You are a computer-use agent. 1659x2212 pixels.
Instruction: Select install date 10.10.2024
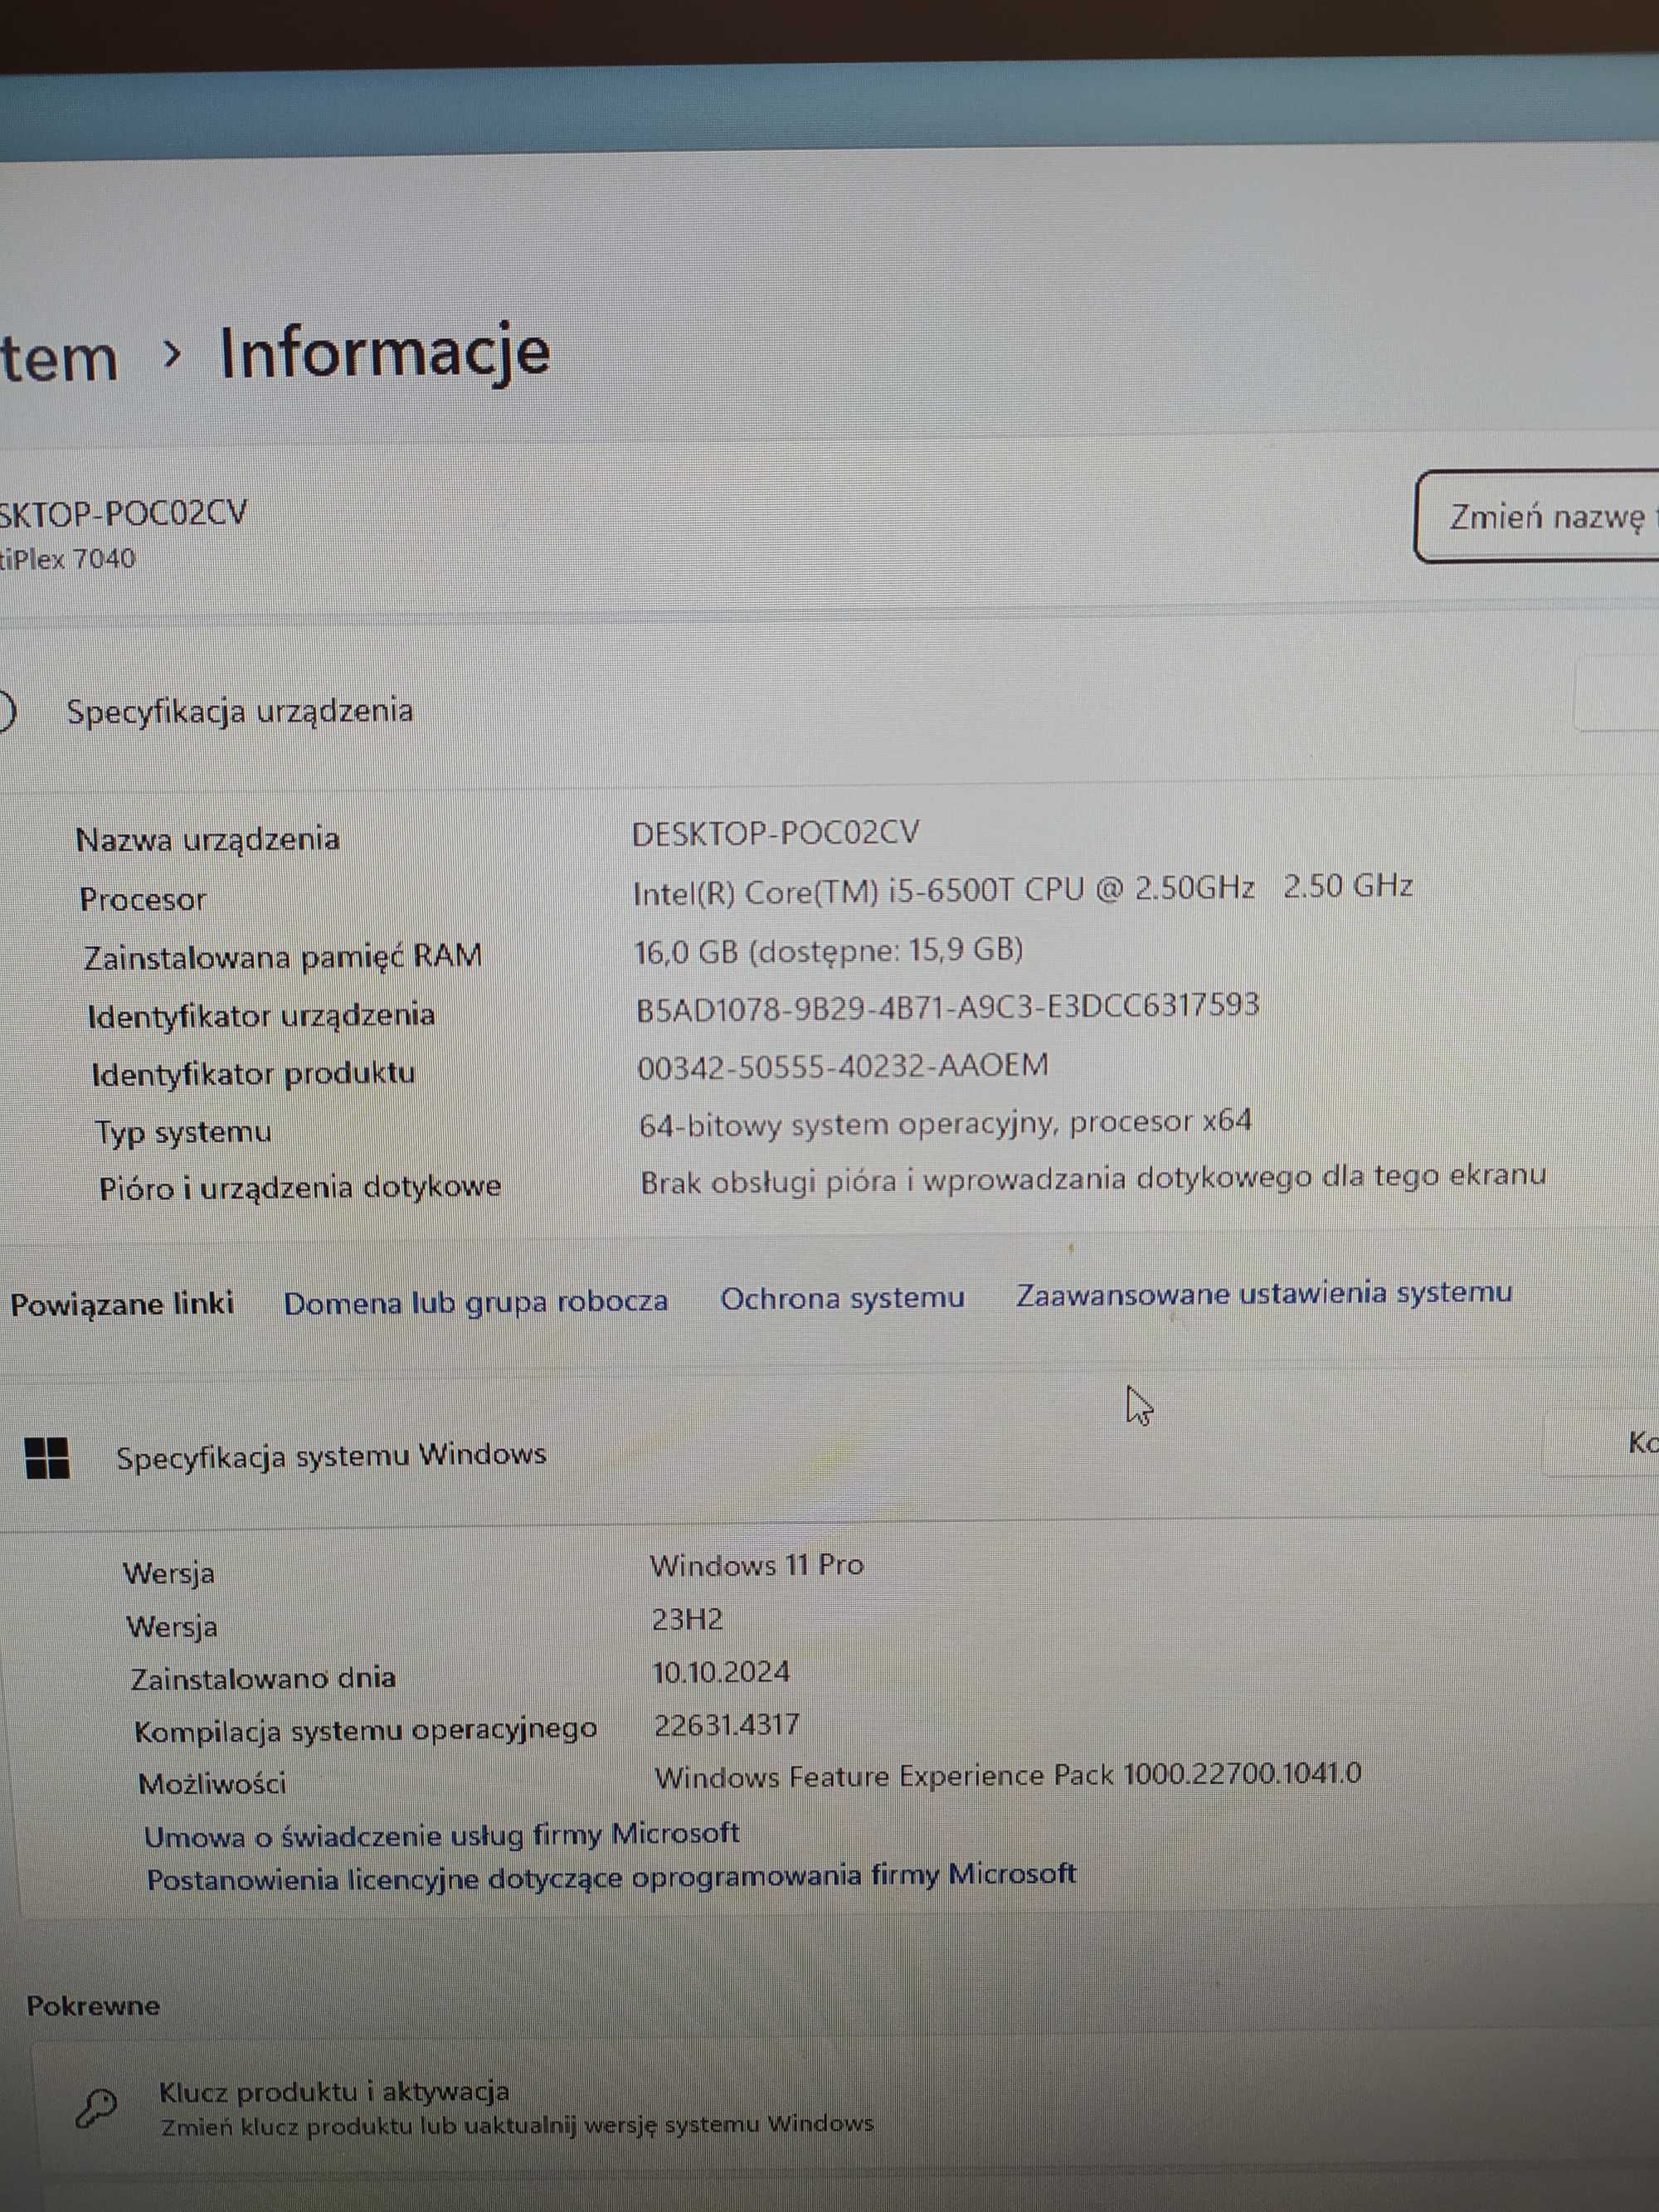pyautogui.click(x=721, y=1671)
